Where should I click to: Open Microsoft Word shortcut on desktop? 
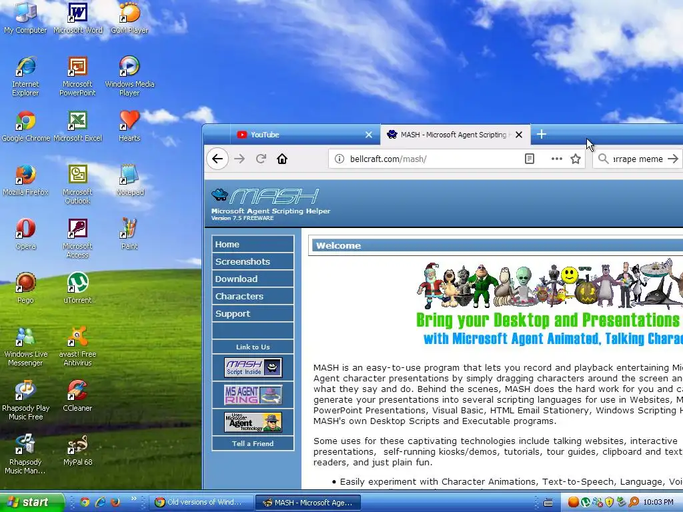(77, 18)
